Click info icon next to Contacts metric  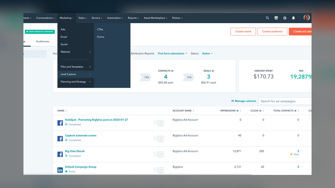click(x=172, y=71)
